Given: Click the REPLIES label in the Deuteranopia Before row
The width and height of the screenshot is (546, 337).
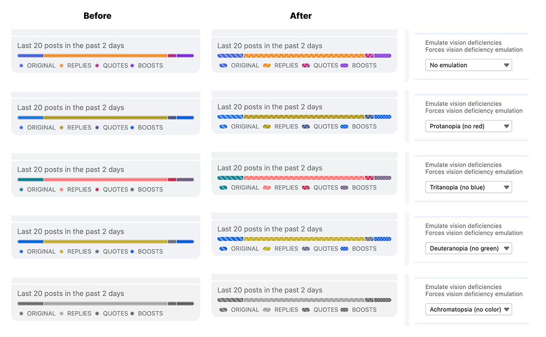Looking at the screenshot, I should pyautogui.click(x=79, y=251).
